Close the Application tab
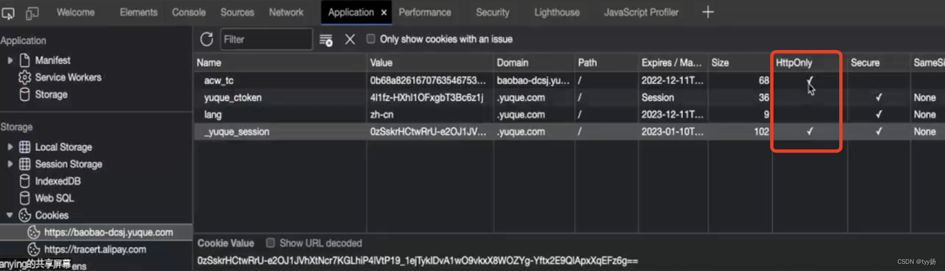This screenshot has height=271, width=945. [x=384, y=12]
